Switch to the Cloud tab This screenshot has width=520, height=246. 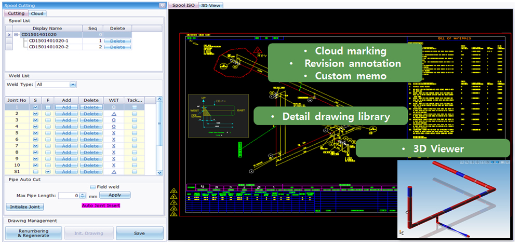tap(37, 13)
